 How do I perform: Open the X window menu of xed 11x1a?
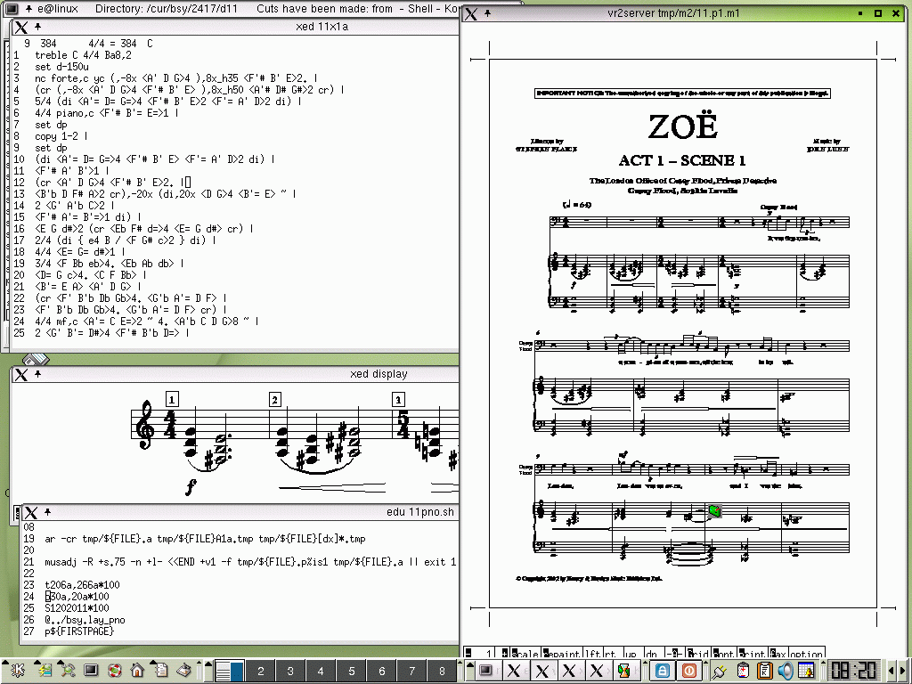tap(21, 28)
